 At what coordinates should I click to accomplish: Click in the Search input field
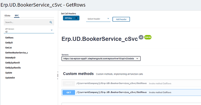tap(26, 22)
